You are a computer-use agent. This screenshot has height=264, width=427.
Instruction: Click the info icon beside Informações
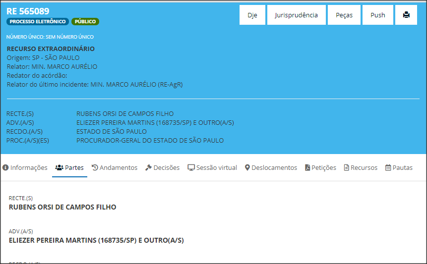pyautogui.click(x=5, y=168)
